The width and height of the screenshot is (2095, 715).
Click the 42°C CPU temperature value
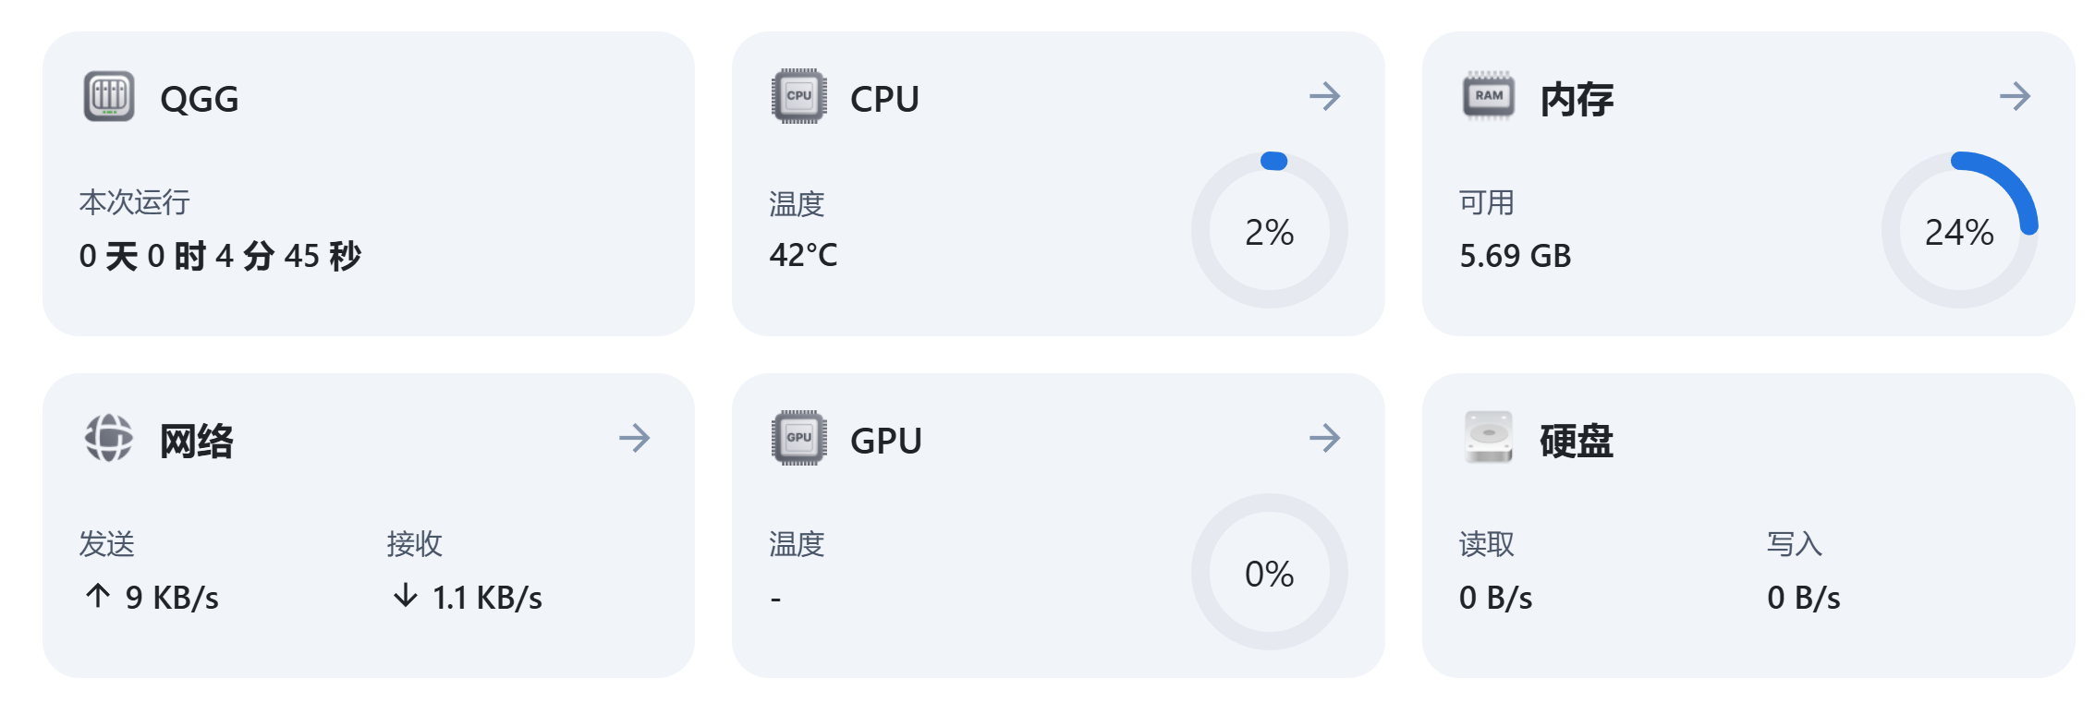pos(804,255)
